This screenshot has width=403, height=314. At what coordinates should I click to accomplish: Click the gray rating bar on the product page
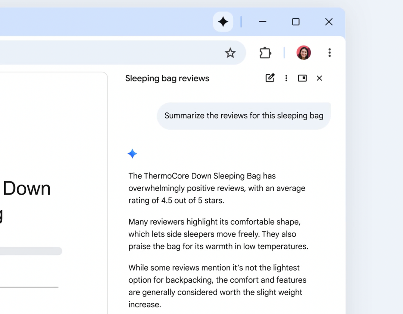pos(31,251)
